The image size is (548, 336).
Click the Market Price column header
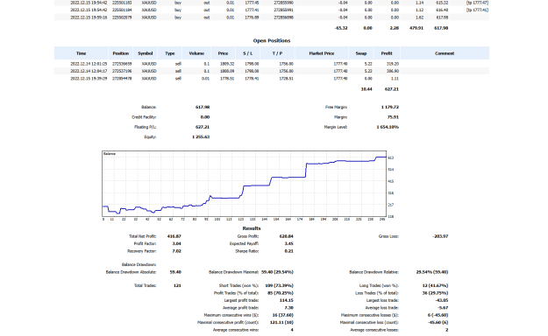(x=322, y=53)
